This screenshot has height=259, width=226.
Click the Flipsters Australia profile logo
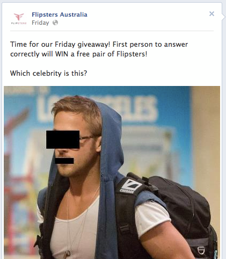(19, 19)
